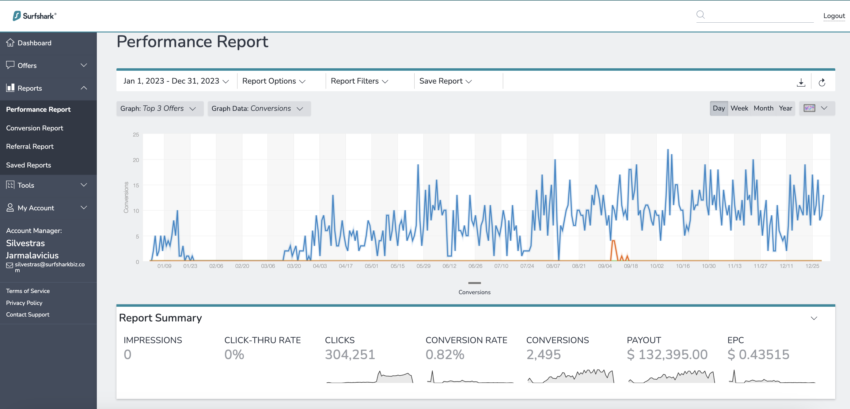Click the Logout link
This screenshot has height=409, width=850.
(x=834, y=16)
